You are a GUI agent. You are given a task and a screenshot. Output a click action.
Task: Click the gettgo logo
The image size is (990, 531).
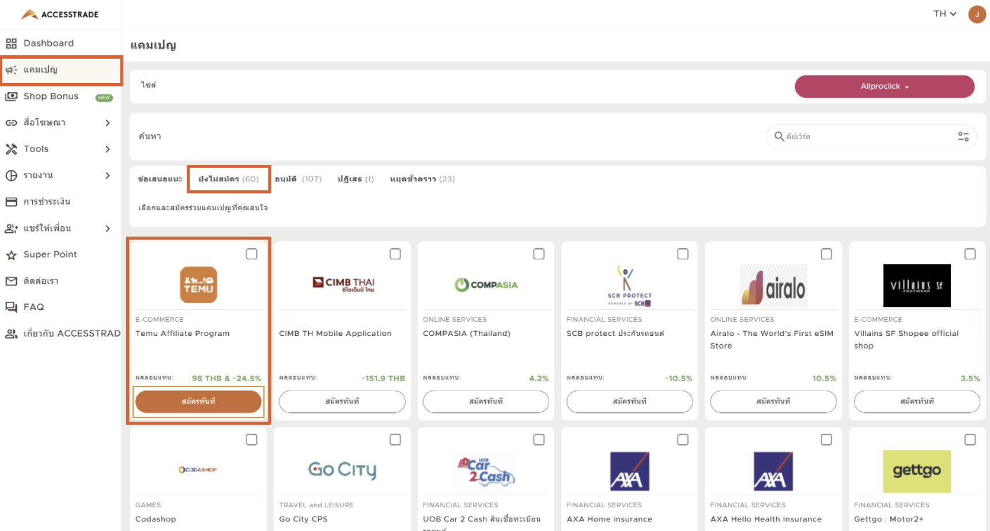click(x=917, y=471)
